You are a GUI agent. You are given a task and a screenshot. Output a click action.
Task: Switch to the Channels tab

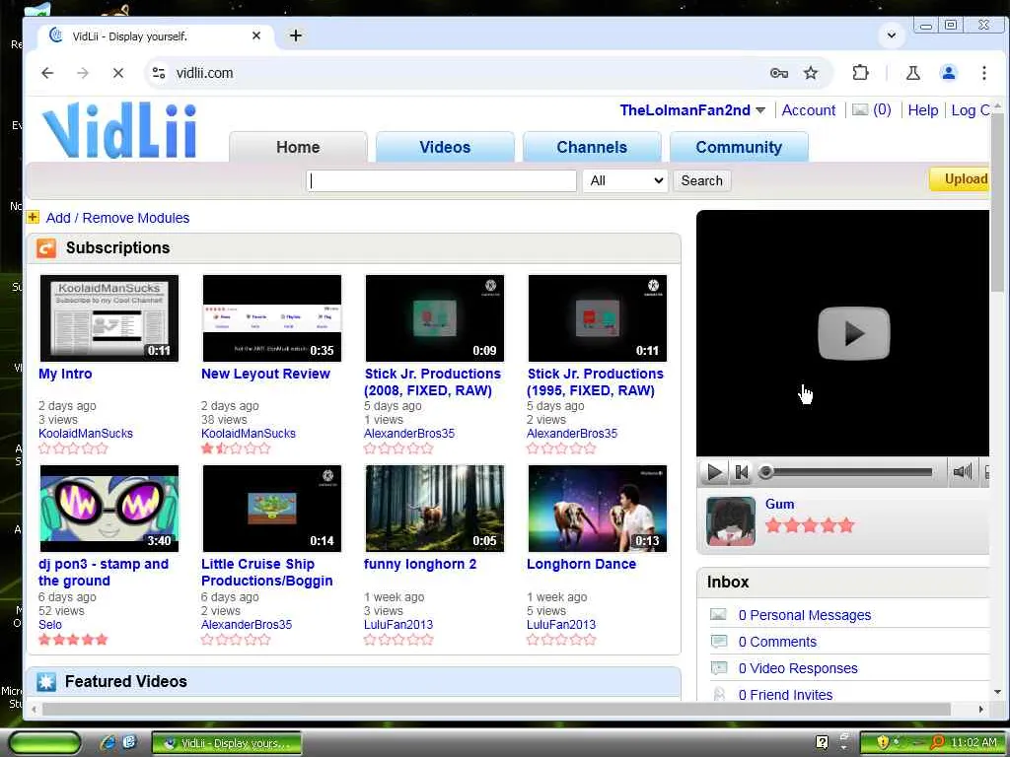pyautogui.click(x=592, y=147)
